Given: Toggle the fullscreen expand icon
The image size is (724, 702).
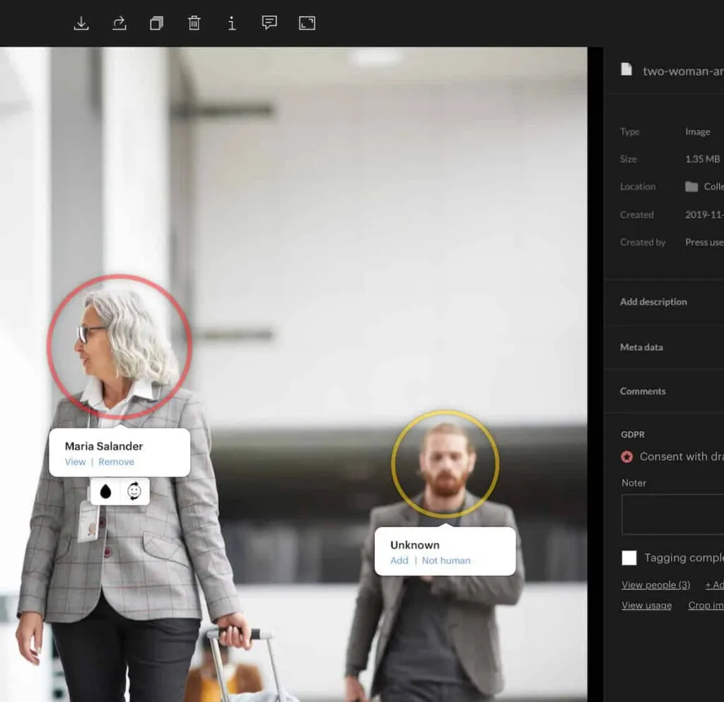Looking at the screenshot, I should (x=307, y=23).
